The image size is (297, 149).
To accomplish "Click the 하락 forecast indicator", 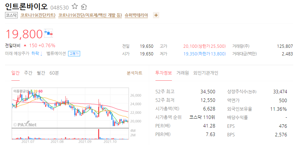I will [37, 53].
